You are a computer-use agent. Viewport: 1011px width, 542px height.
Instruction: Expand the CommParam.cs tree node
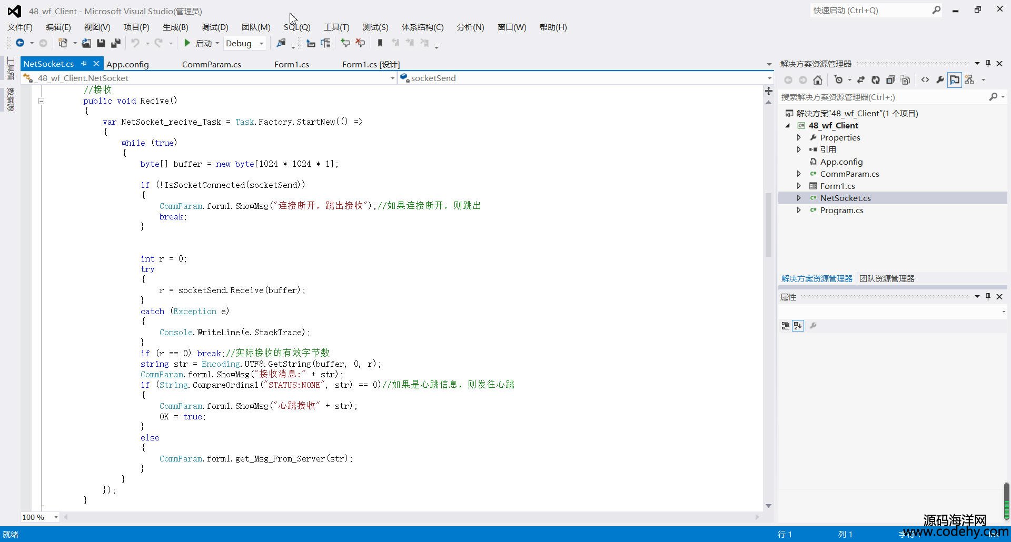pyautogui.click(x=799, y=174)
